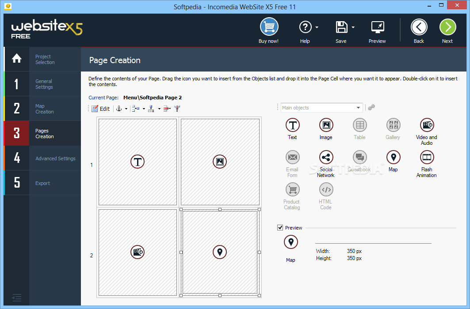Image resolution: width=470 pixels, height=309 pixels.
Task: Open step 5 Export
Action: 42,183
